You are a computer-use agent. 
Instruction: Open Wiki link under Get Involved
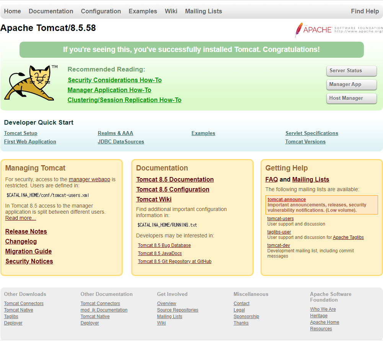click(x=161, y=323)
